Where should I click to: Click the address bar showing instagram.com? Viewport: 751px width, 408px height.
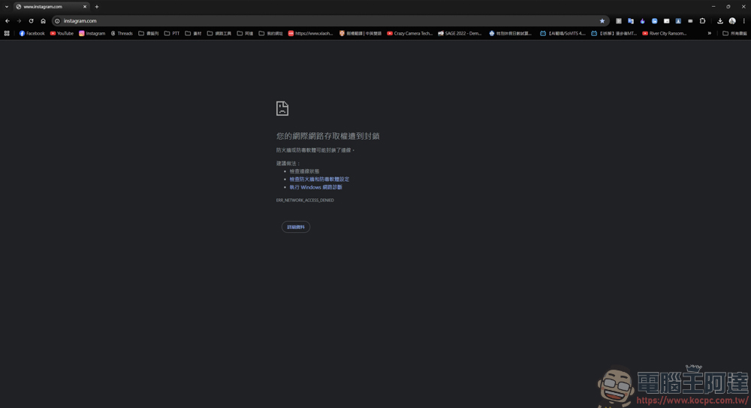pyautogui.click(x=330, y=21)
